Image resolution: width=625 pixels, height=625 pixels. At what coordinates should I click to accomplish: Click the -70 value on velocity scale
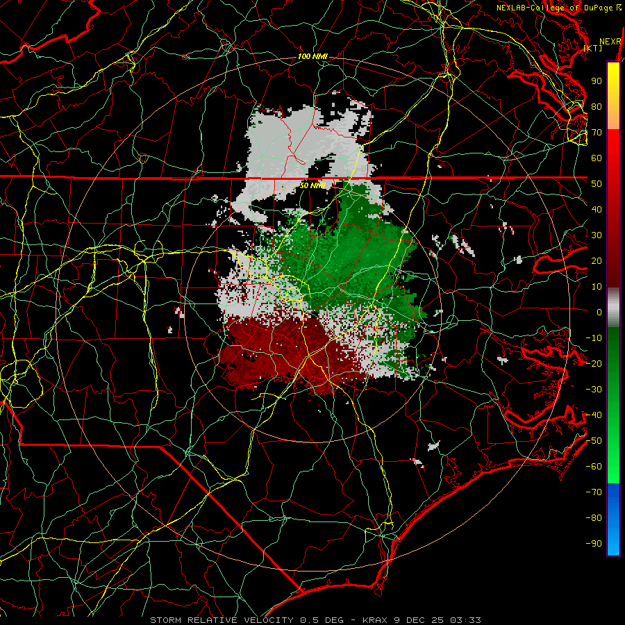[x=594, y=492]
